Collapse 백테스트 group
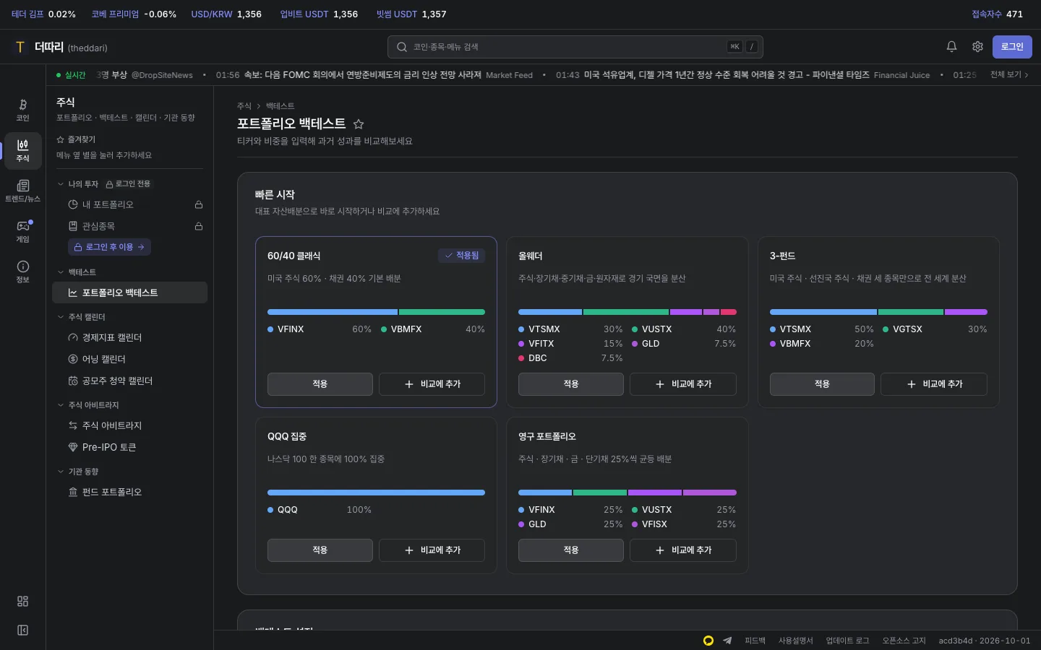 coord(77,272)
